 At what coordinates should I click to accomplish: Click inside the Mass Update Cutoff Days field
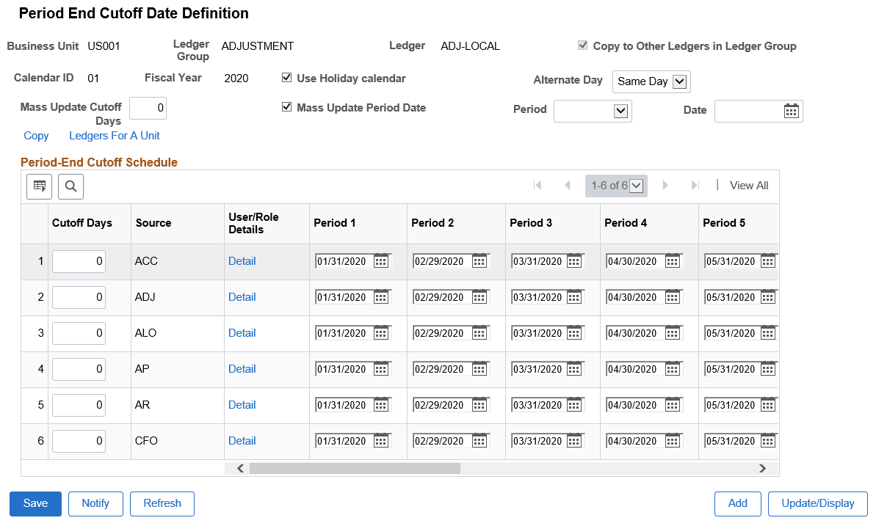pos(148,107)
